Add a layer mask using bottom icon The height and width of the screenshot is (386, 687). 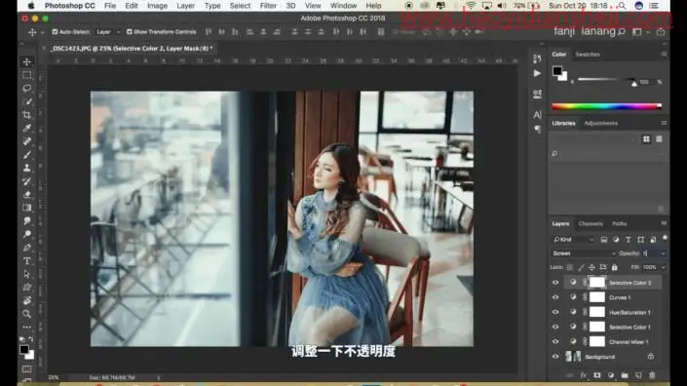click(x=597, y=375)
